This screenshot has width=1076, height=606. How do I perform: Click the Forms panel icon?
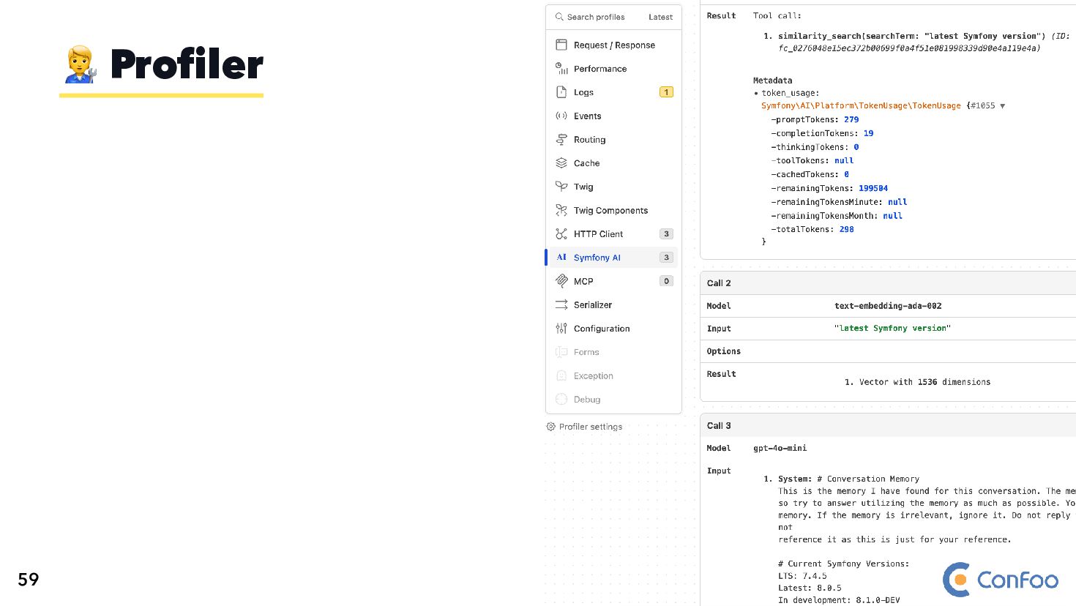[x=561, y=352]
